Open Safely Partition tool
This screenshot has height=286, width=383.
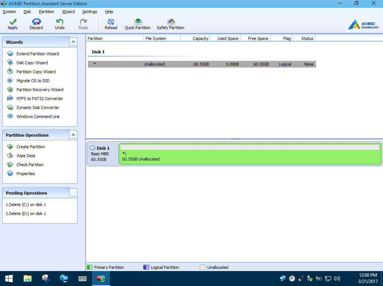click(x=171, y=24)
